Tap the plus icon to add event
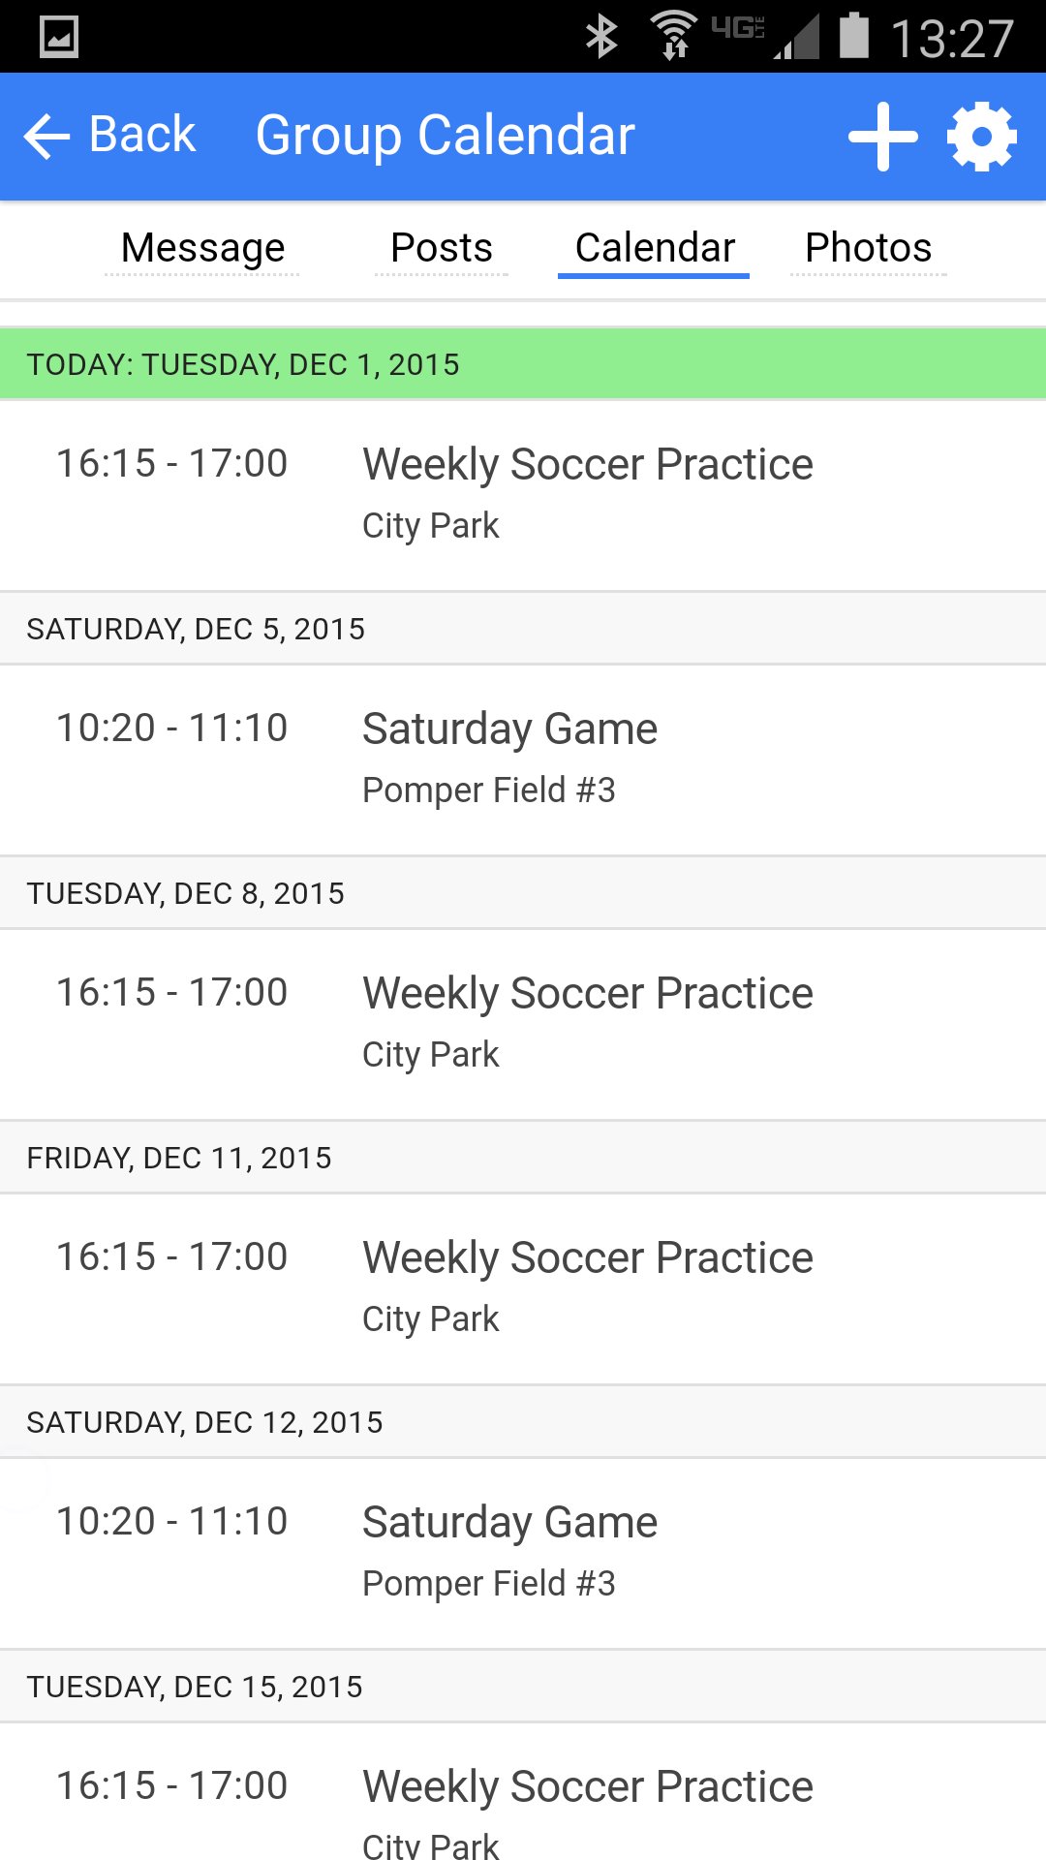This screenshot has width=1046, height=1860. coord(882,137)
